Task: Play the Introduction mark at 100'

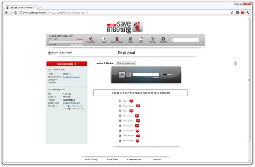Action: click(x=120, y=116)
